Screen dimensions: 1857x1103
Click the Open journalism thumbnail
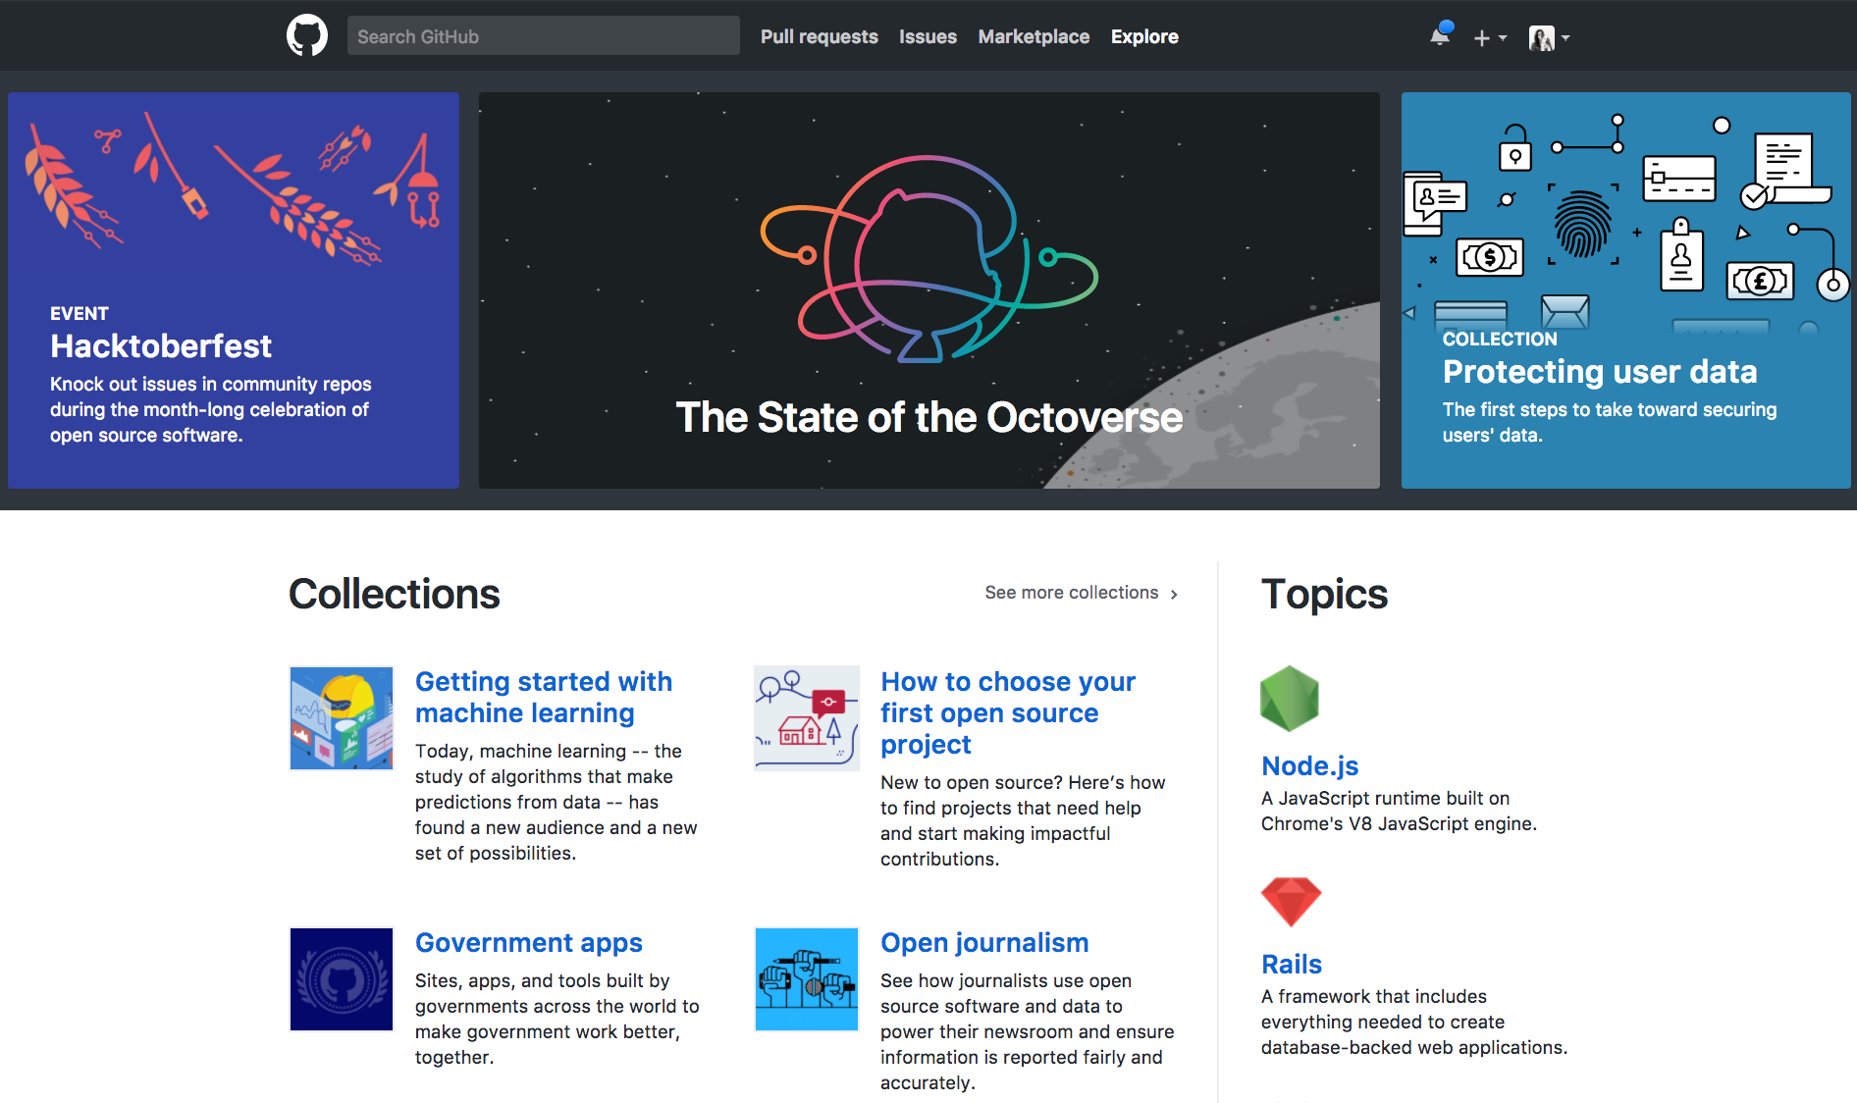[807, 979]
